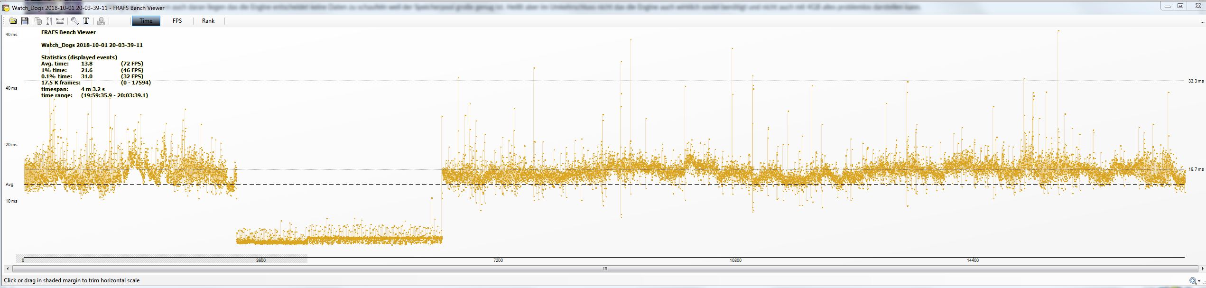The width and height of the screenshot is (1206, 288).
Task: Click the 'Statistics (displayed events)' heading
Action: (79, 57)
